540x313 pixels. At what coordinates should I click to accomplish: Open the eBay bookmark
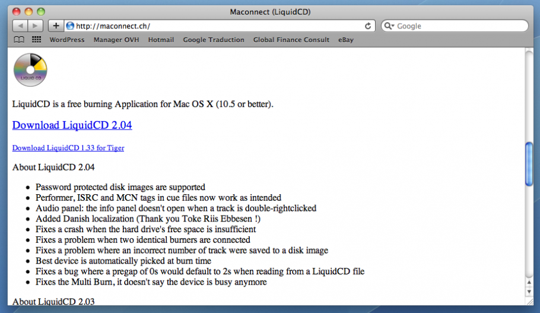346,40
